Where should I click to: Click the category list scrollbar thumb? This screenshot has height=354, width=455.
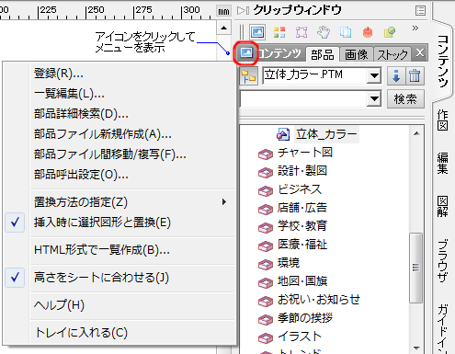415,268
